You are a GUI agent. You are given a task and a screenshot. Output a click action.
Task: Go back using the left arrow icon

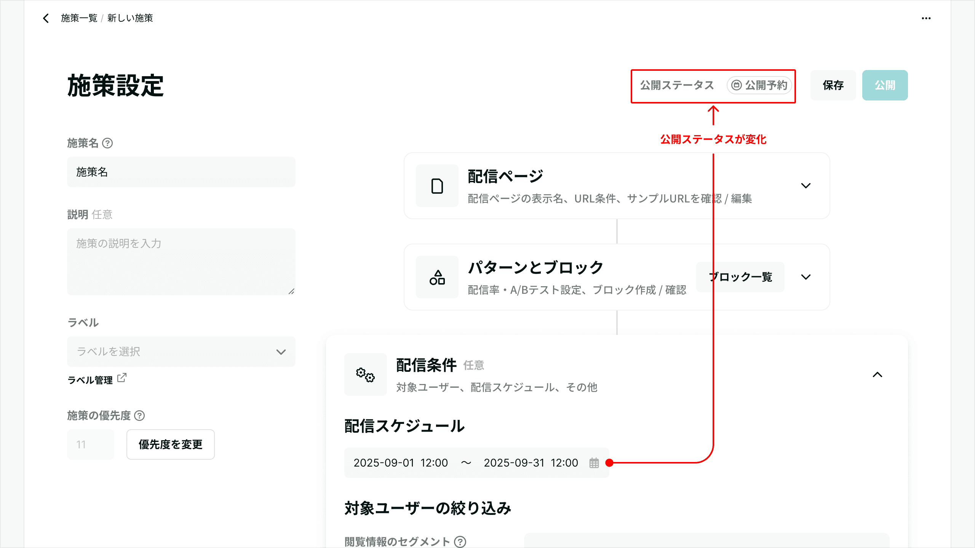(46, 18)
